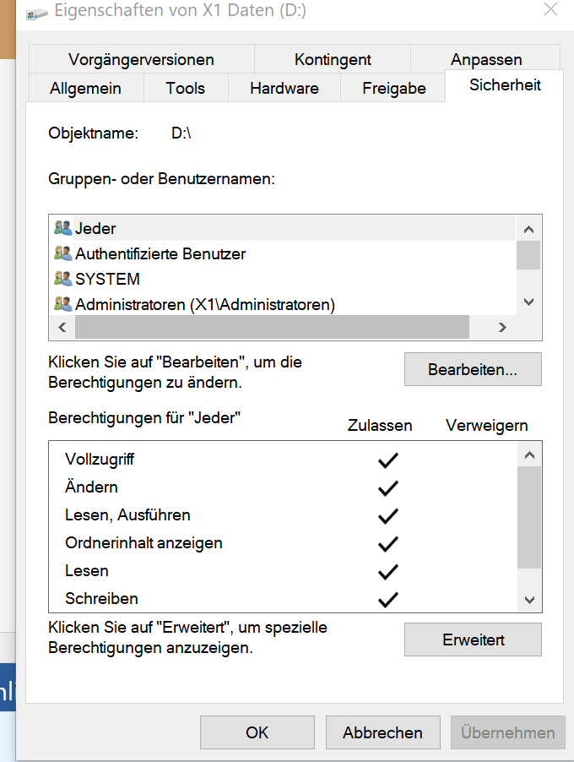Click the Ändern Zulassen checkmark
The height and width of the screenshot is (762, 574).
[388, 488]
